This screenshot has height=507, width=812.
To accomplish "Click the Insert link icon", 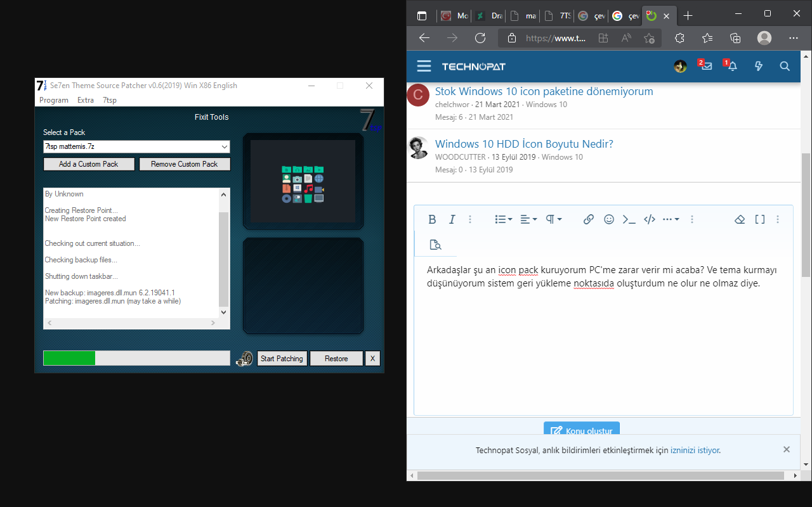I will tap(589, 219).
